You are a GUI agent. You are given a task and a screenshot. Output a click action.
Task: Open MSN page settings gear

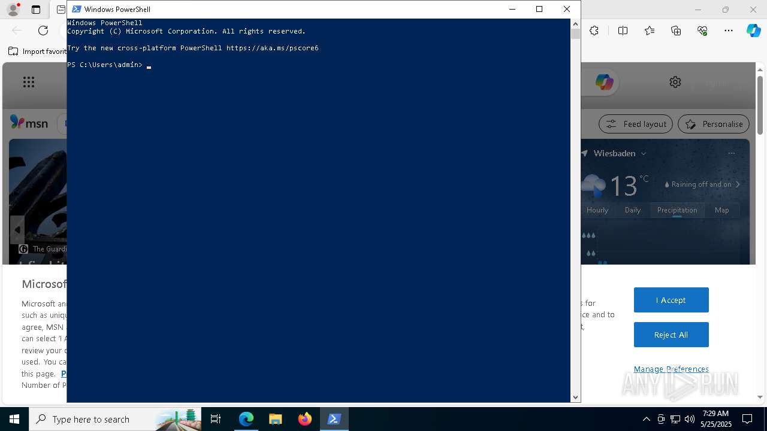[675, 82]
